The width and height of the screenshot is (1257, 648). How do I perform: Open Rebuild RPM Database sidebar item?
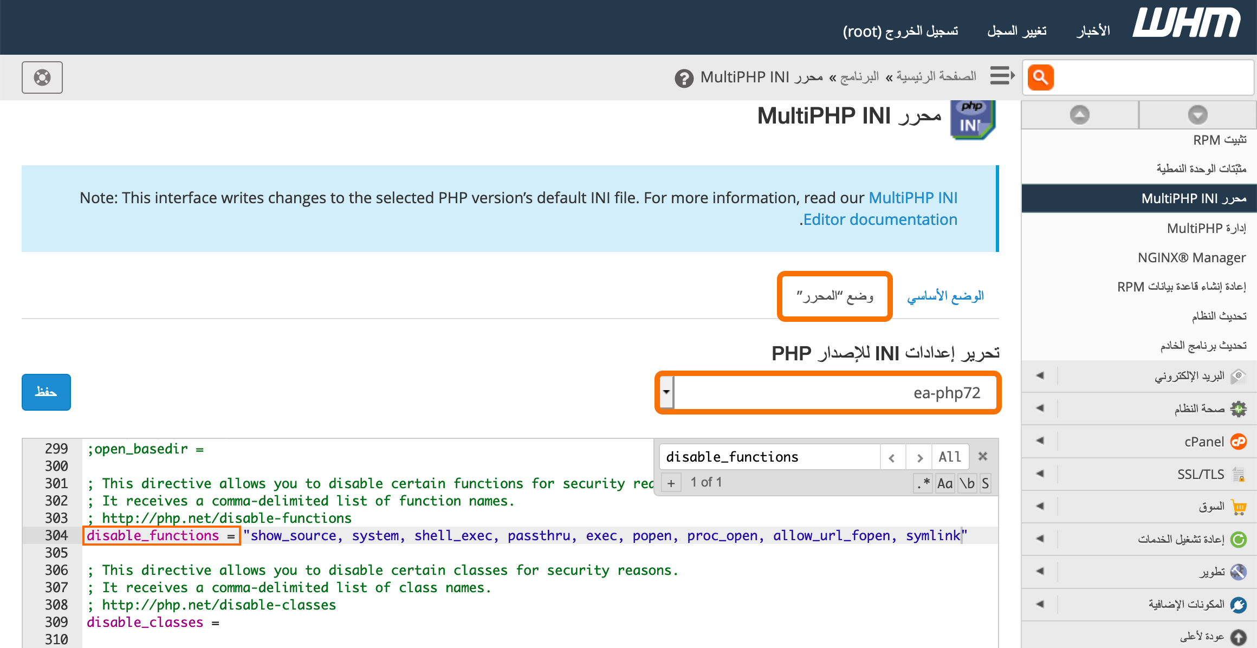(1182, 287)
